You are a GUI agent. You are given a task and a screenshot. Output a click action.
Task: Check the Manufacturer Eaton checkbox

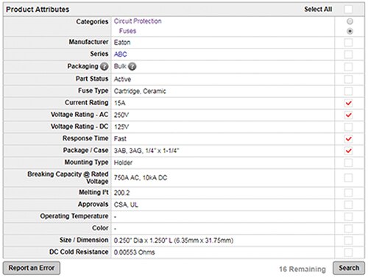click(348, 43)
